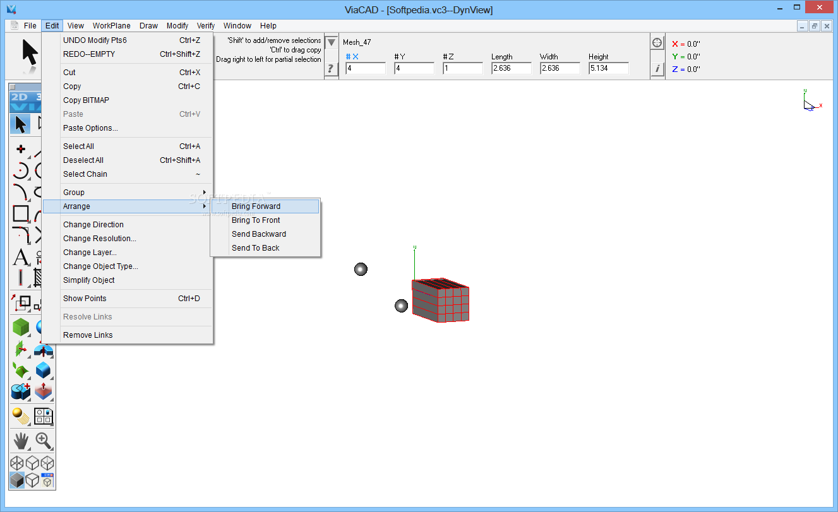The width and height of the screenshot is (838, 512).
Task: Open the gold sphere render tool
Action: pyautogui.click(x=21, y=416)
